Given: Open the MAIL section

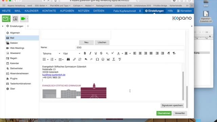Looking at the screenshot, I should tap(18, 11).
